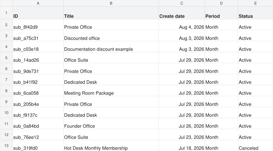This screenshot has width=273, height=151.
Task: Select cell containing sub_8f42d9
Action: click(38, 25)
